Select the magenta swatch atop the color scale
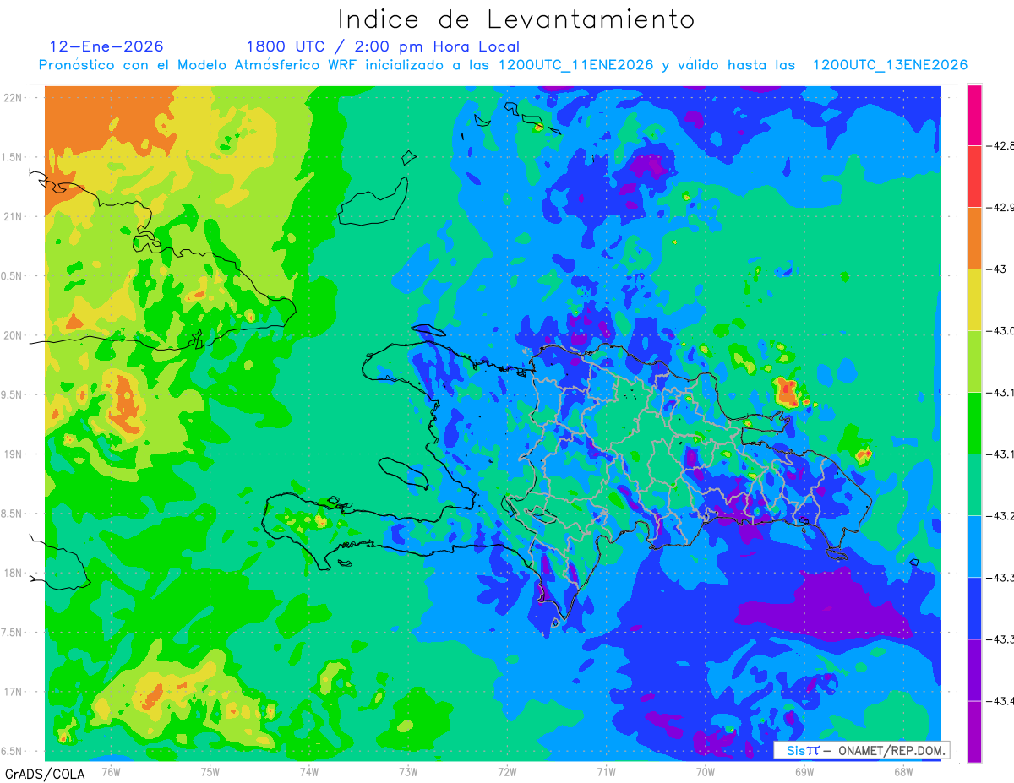The width and height of the screenshot is (1014, 783). pyautogui.click(x=974, y=115)
